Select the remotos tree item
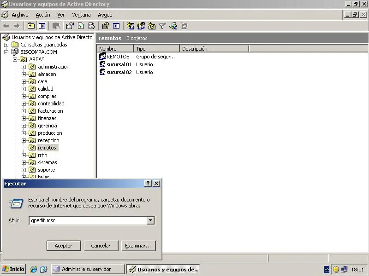 point(47,148)
